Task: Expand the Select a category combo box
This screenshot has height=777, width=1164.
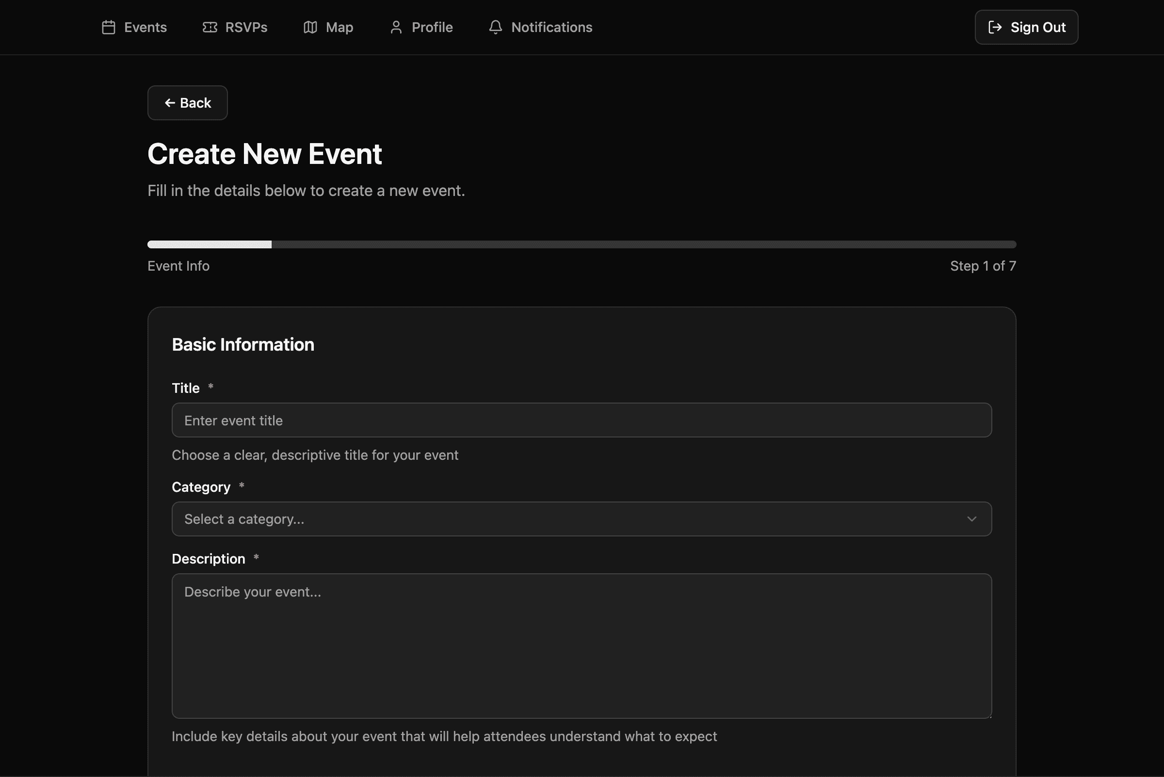Action: pos(581,519)
